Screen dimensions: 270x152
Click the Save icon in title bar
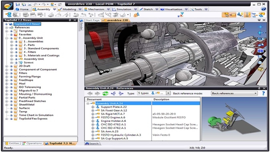(17, 4)
